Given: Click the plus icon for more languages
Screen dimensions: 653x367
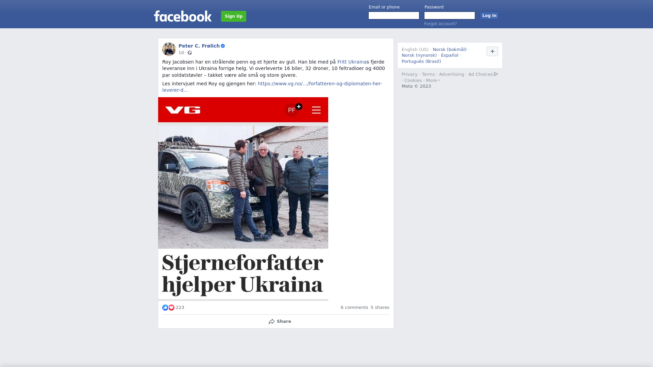Looking at the screenshot, I should [x=492, y=51].
